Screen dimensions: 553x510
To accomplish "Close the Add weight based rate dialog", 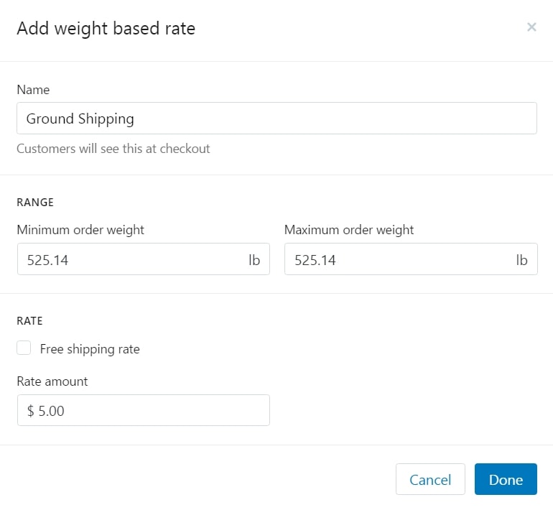I will pos(531,27).
